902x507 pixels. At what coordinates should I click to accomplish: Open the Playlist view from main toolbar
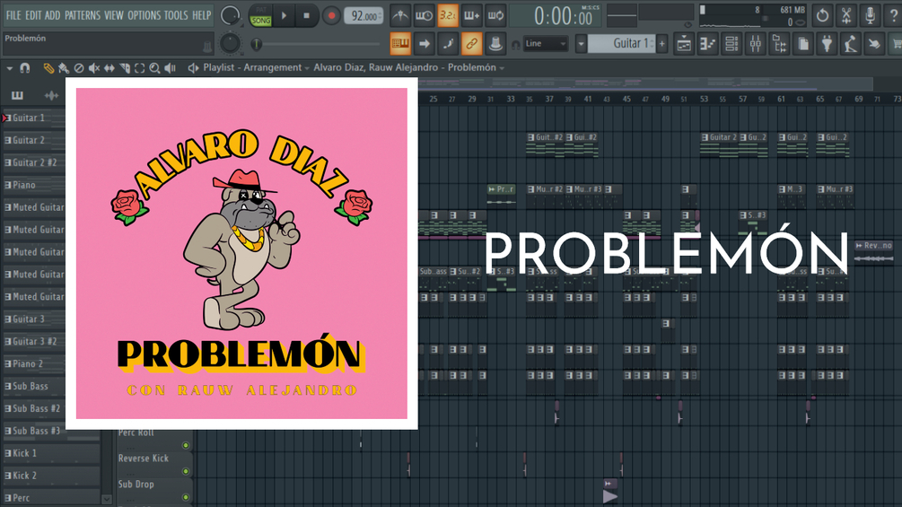tap(684, 44)
